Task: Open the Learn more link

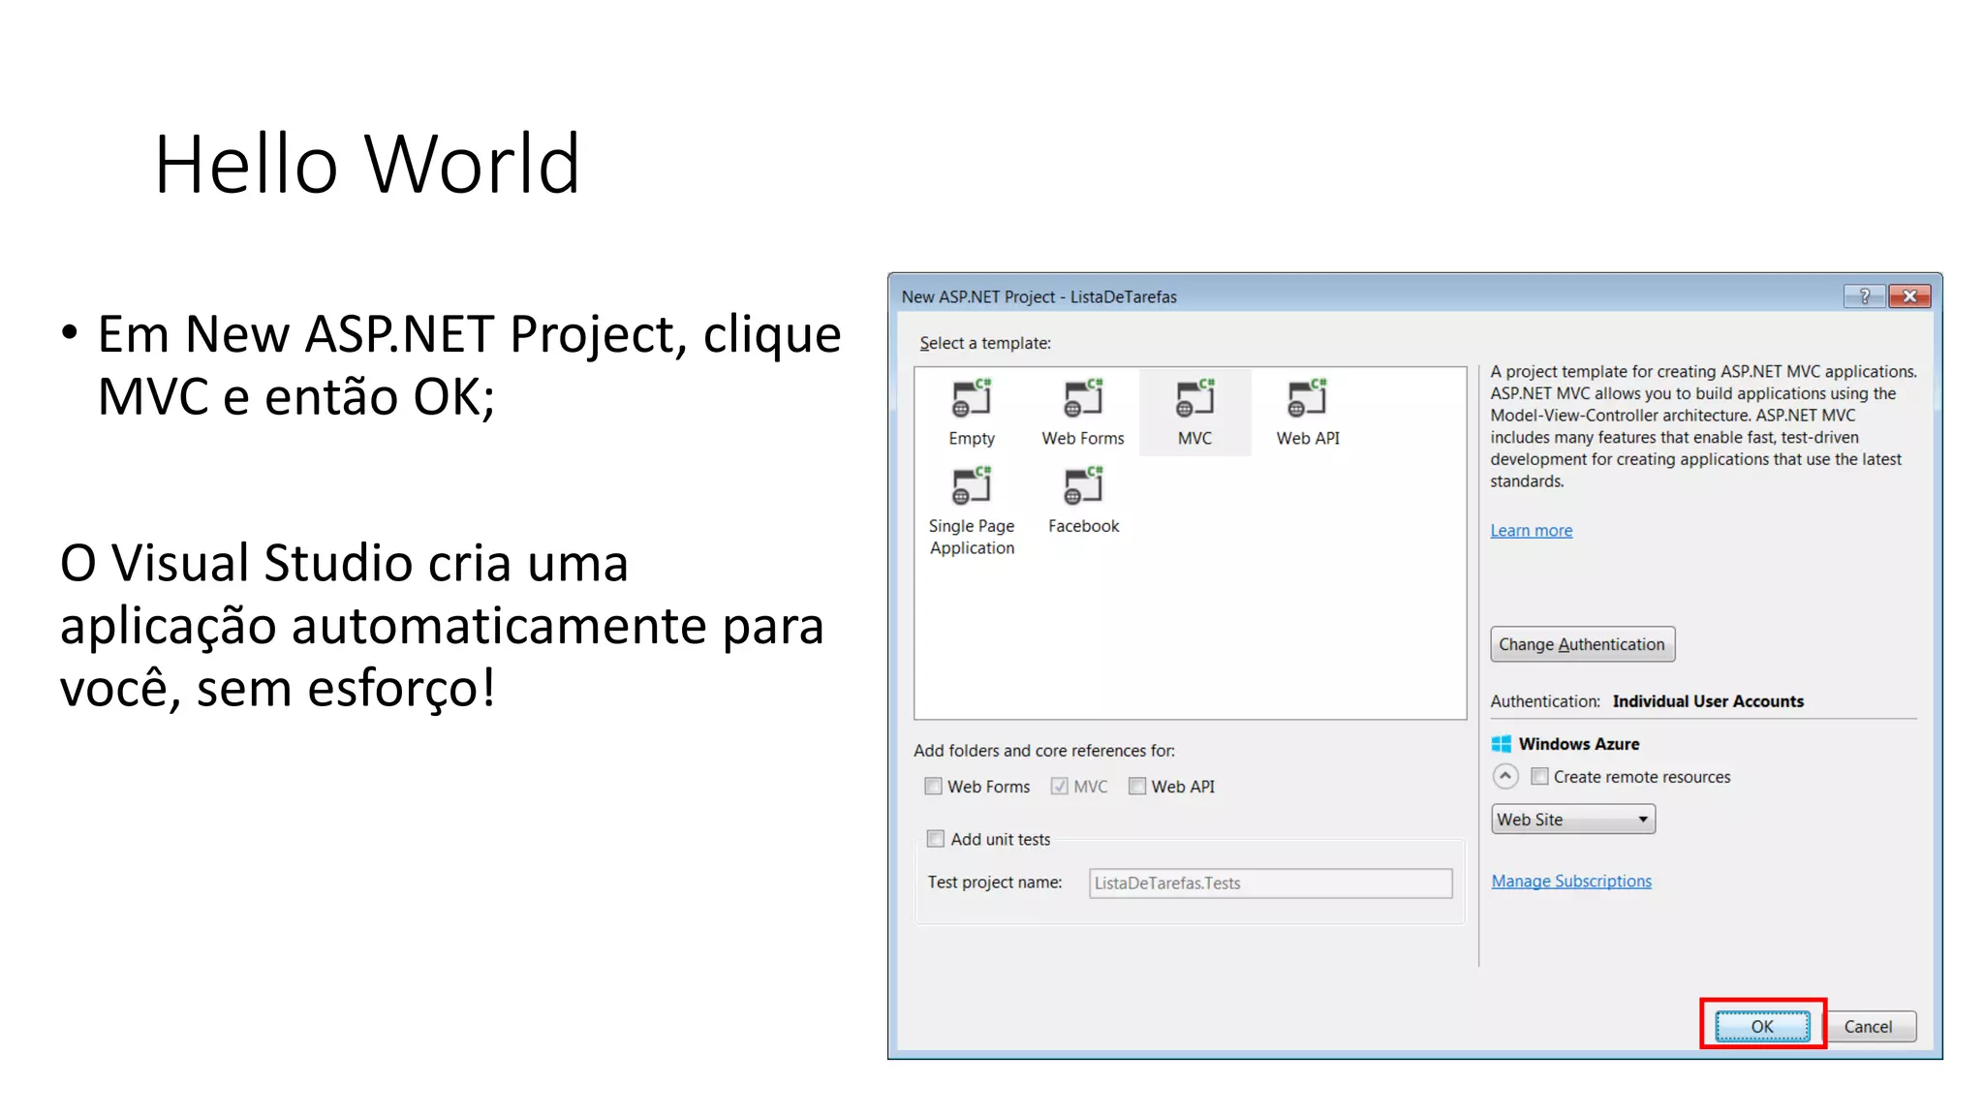Action: pyautogui.click(x=1532, y=531)
